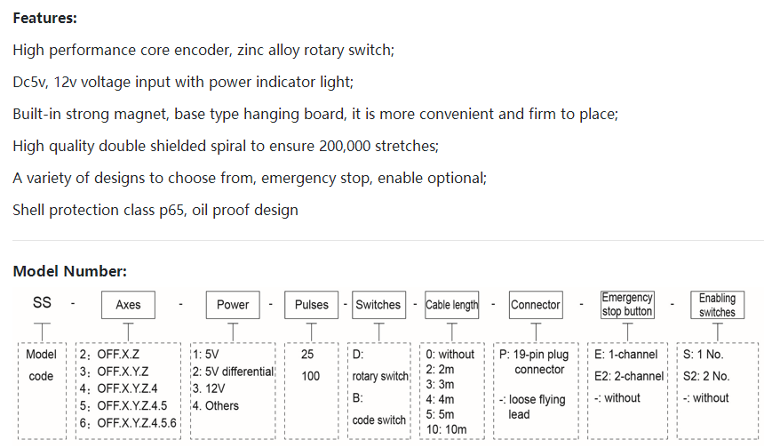Click the Model Number heading
Viewport: 764px width, 448px height.
tap(69, 271)
